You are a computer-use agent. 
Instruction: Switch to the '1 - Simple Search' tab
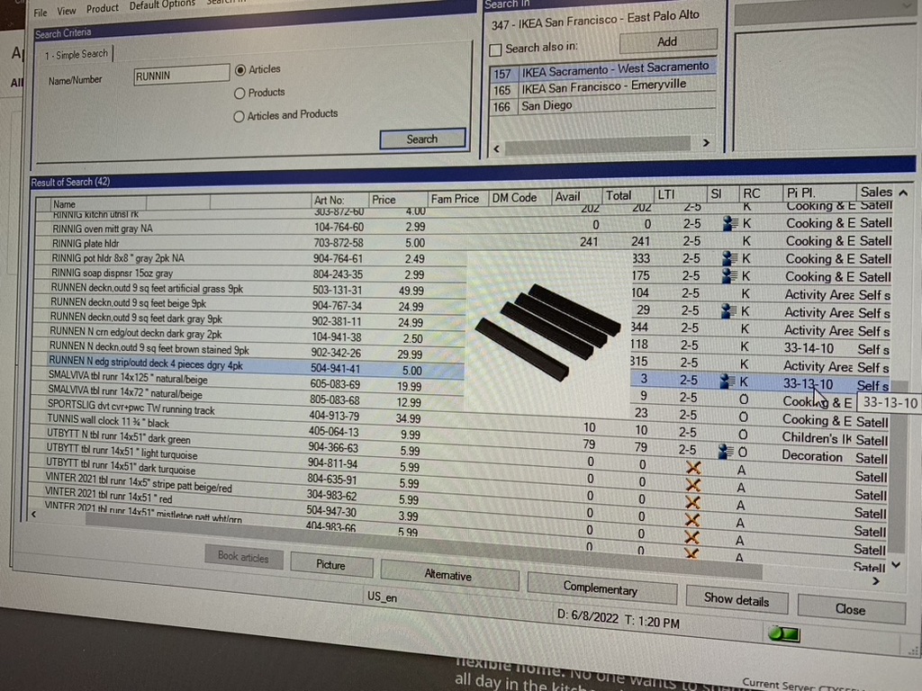77,55
